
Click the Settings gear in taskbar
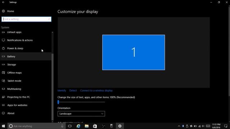click(120, 126)
